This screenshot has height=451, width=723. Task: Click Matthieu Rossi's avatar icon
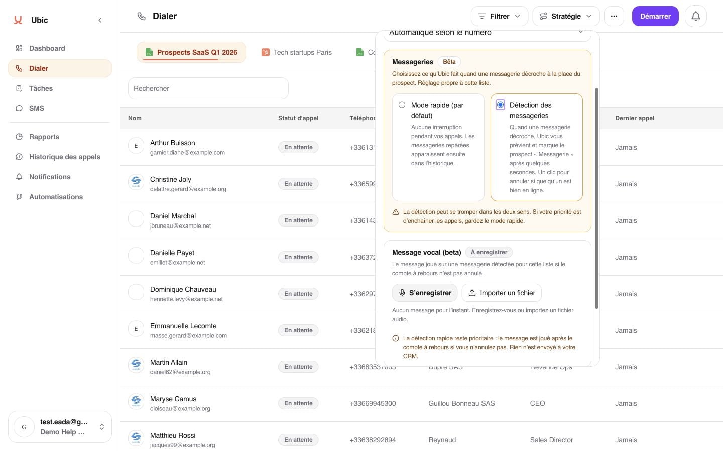tap(136, 438)
